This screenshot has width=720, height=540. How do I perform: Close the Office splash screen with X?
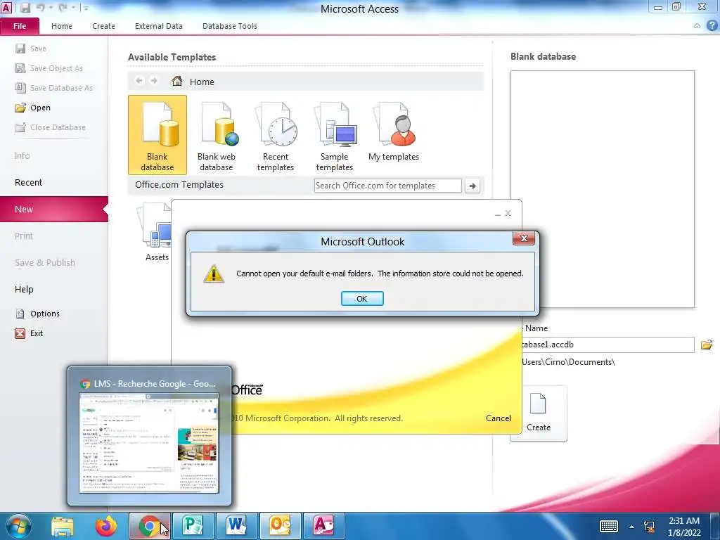coord(508,213)
